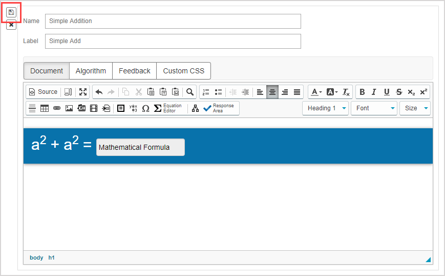The width and height of the screenshot is (445, 276).
Task: Open the Equation Editor
Action: pos(168,108)
